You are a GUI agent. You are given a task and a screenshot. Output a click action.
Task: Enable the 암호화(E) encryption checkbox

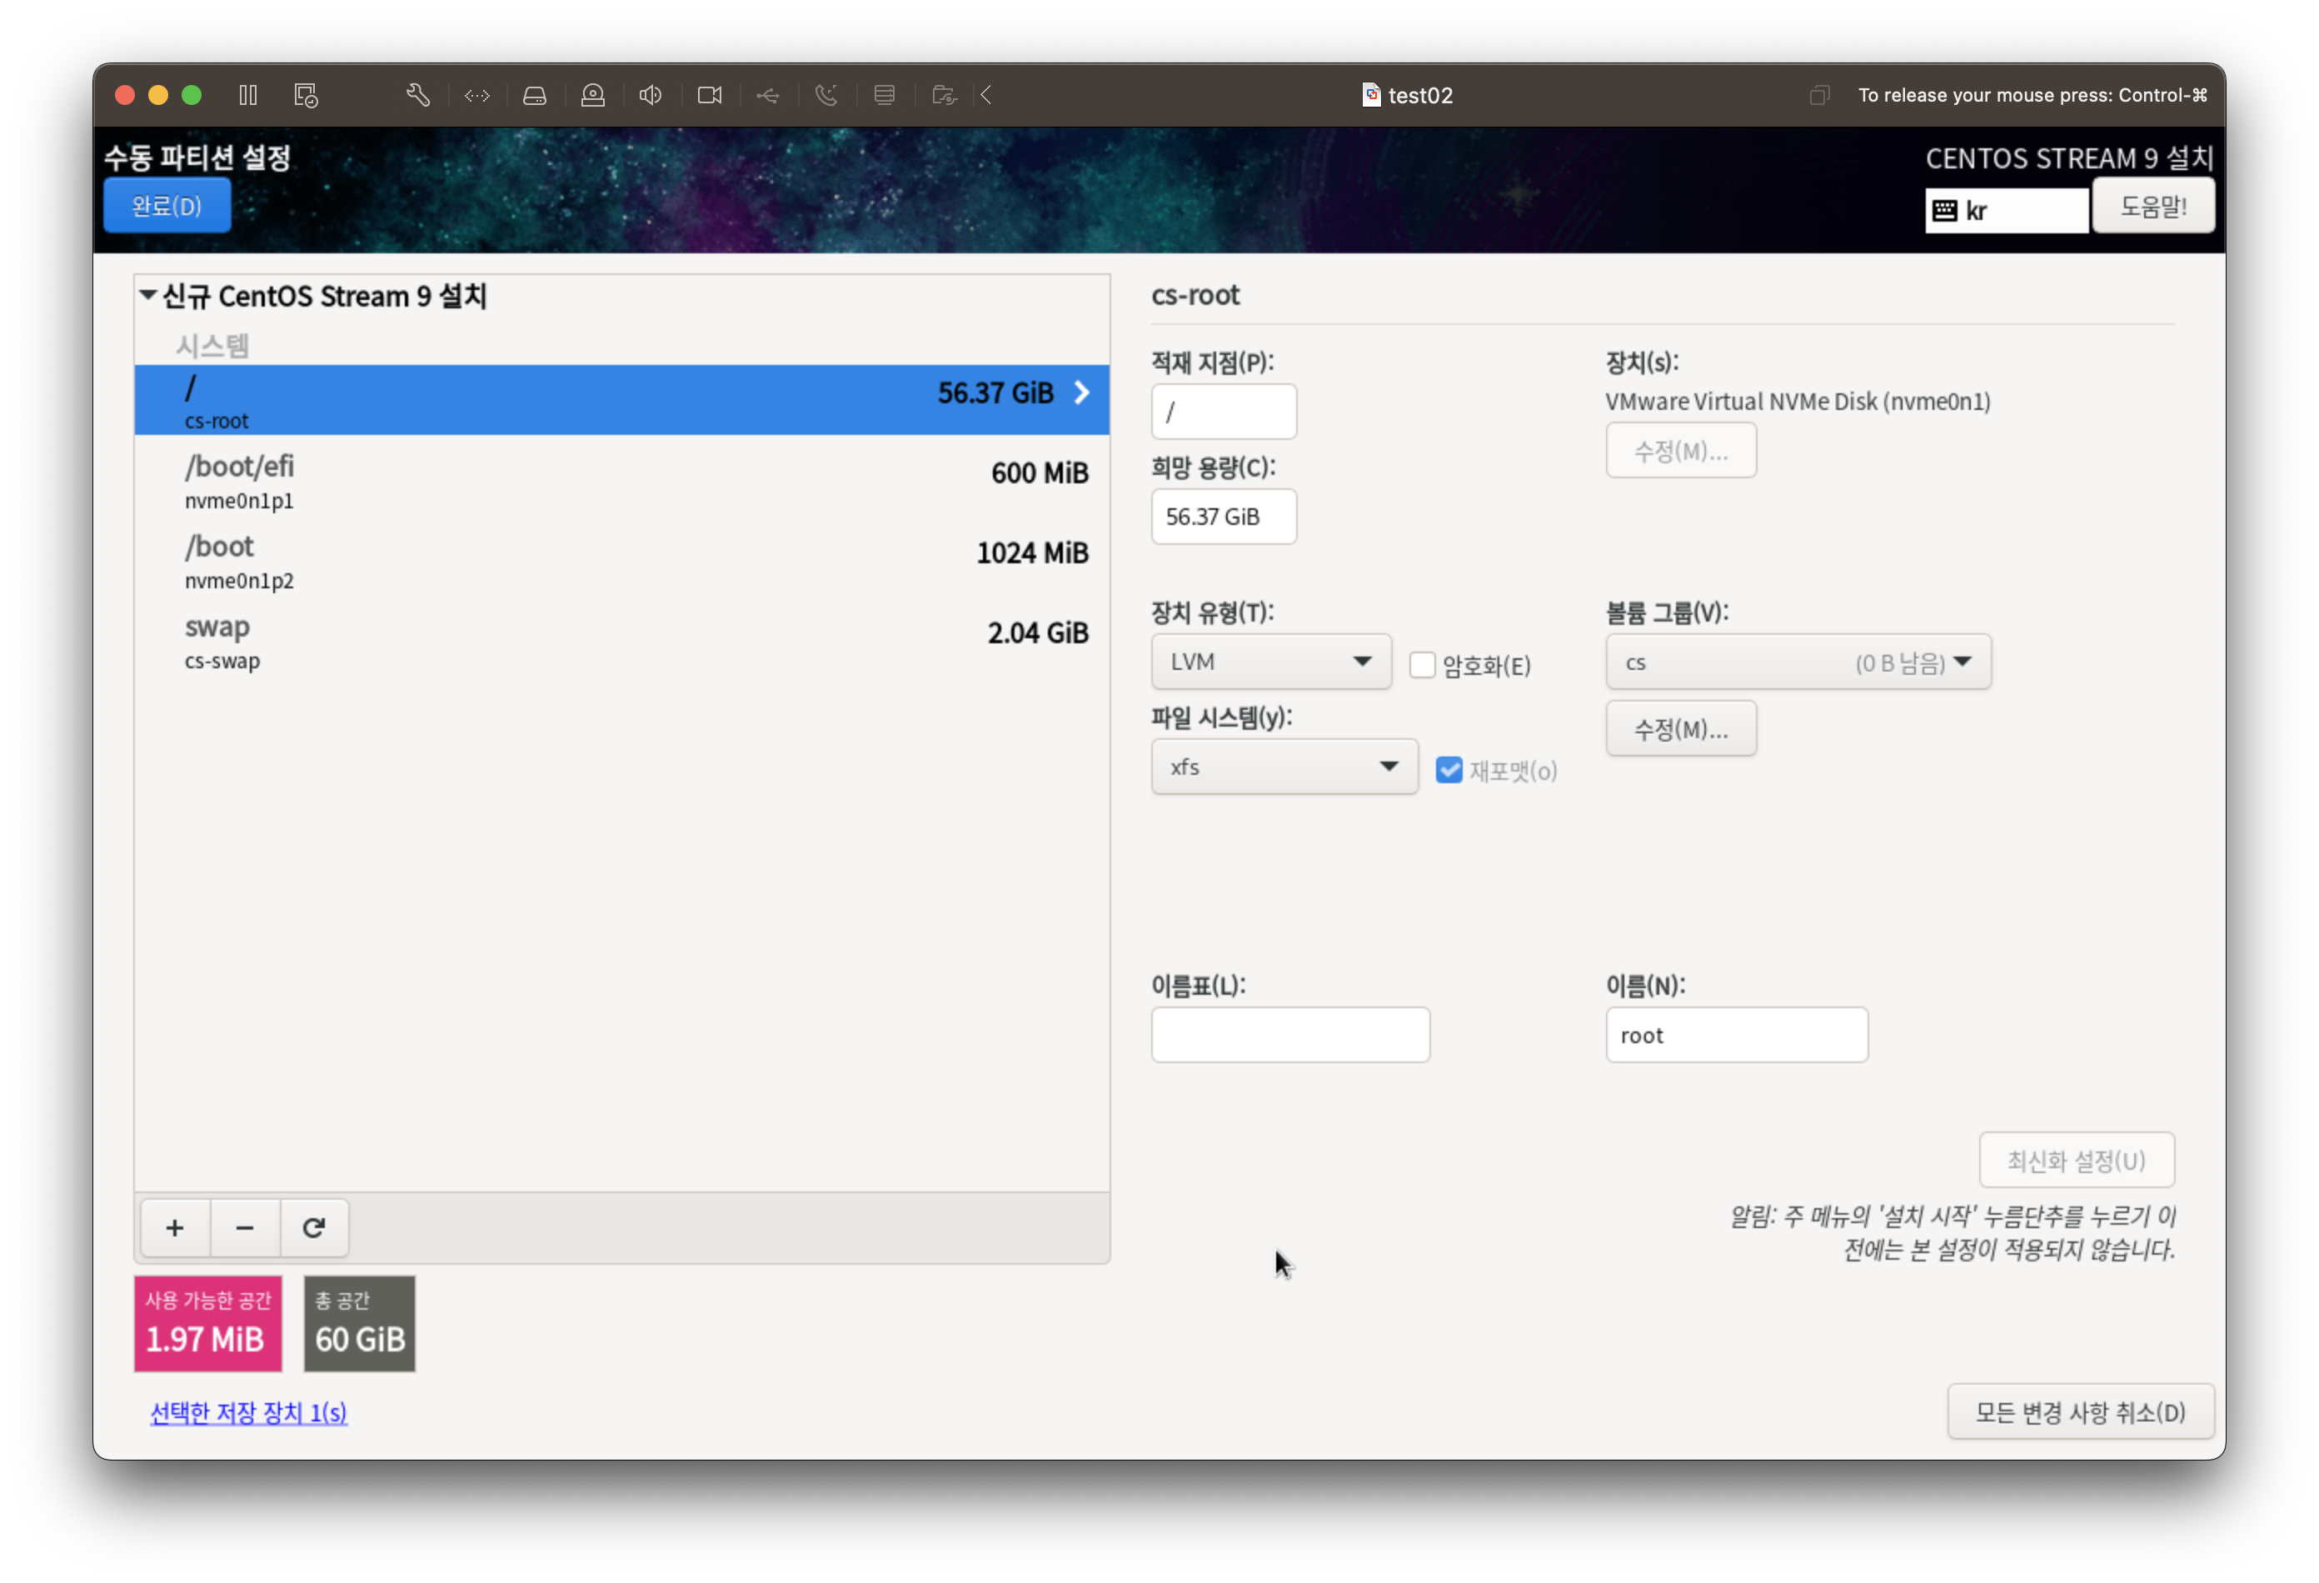click(x=1422, y=665)
